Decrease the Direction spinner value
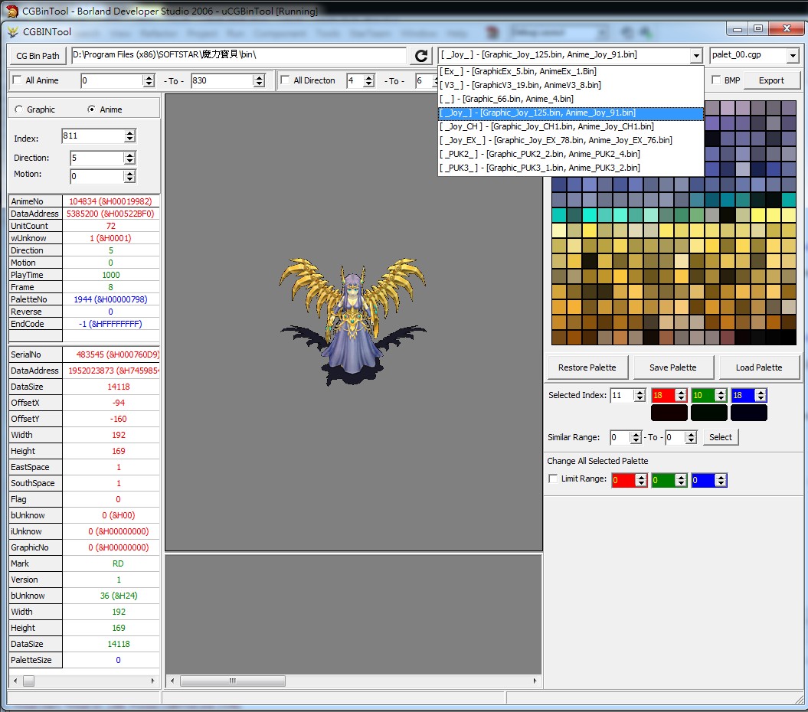This screenshot has height=712, width=808. pyautogui.click(x=129, y=162)
